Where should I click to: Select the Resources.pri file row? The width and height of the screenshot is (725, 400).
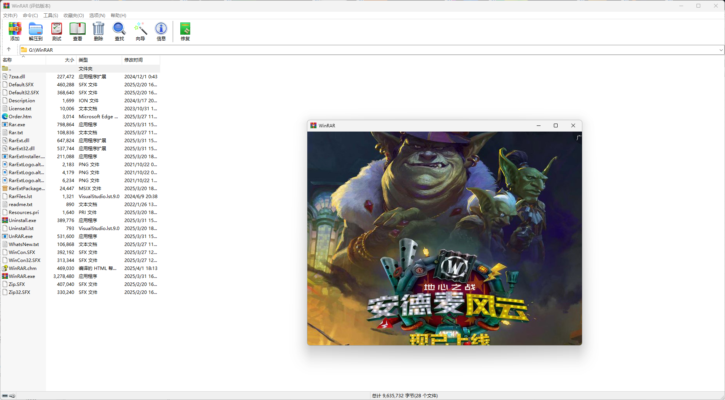80,212
